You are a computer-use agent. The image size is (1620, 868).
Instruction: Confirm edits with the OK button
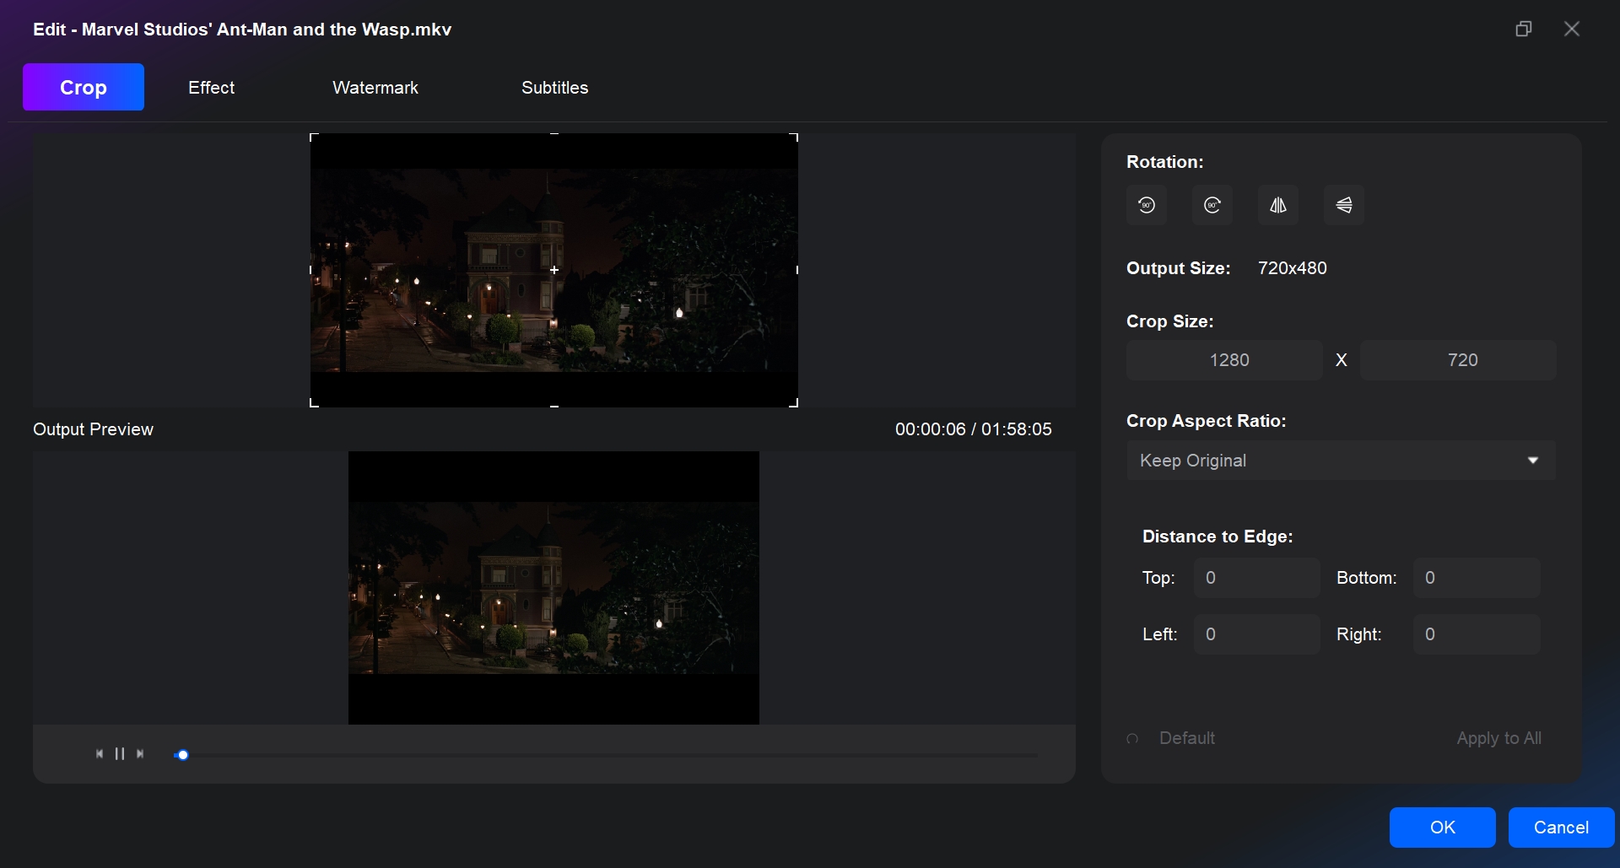pos(1443,828)
